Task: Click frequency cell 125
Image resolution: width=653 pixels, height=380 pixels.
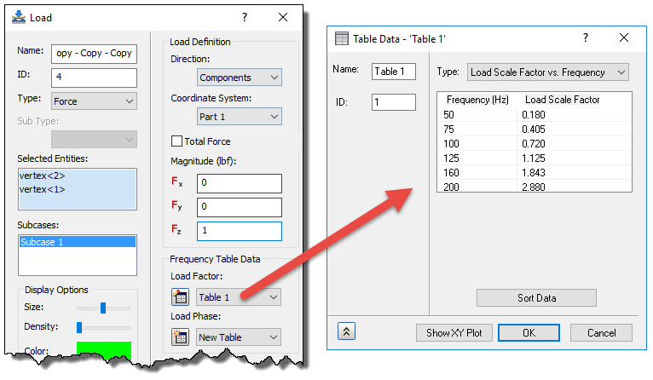Action: (477, 158)
